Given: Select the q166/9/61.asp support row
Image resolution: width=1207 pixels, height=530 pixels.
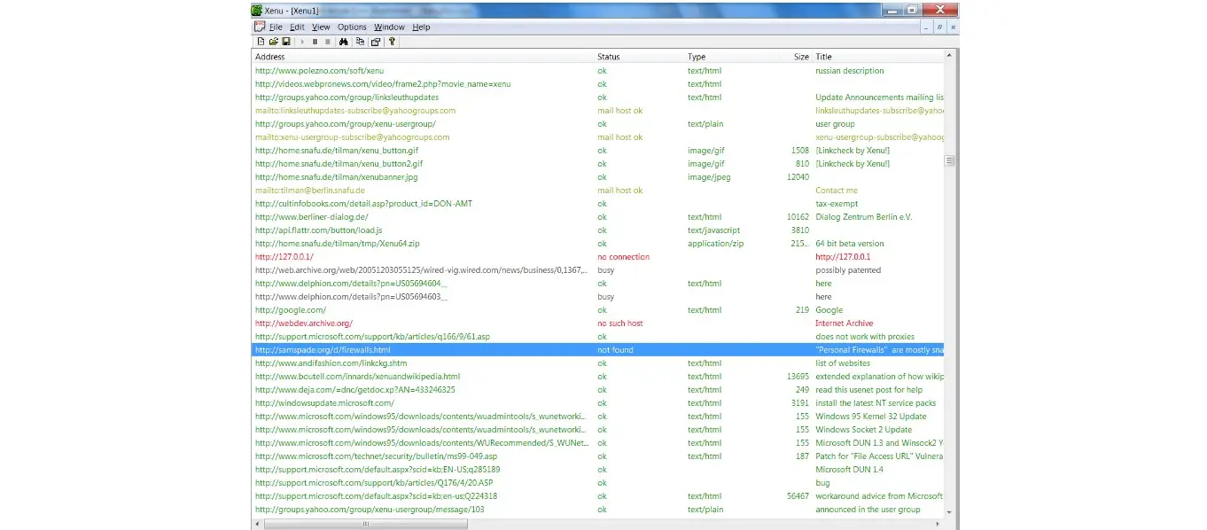Looking at the screenshot, I should (597, 337).
